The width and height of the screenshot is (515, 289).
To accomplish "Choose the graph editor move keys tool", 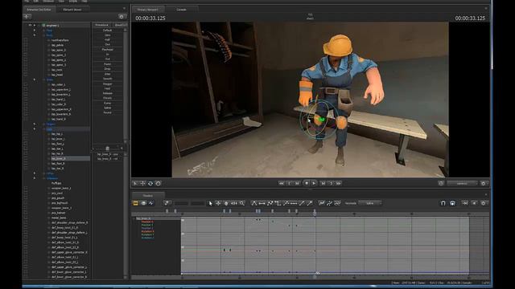I will coord(218,203).
